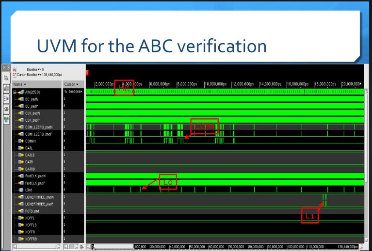372x251 pixels.
Task: Click the value alignment icon beside the cursor scrollbar
Action: click(82, 247)
